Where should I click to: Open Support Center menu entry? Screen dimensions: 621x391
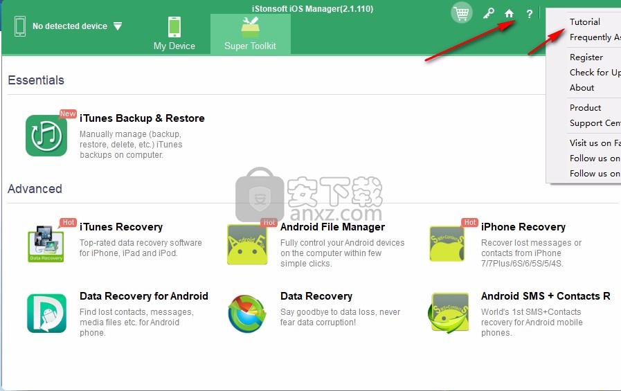tap(595, 123)
